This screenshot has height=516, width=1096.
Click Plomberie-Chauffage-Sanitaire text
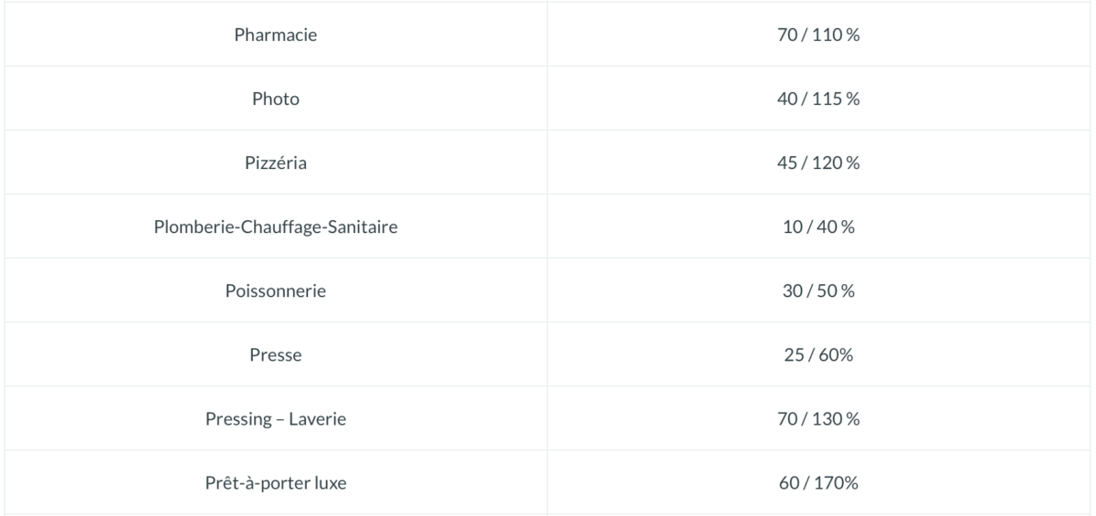pyautogui.click(x=276, y=226)
